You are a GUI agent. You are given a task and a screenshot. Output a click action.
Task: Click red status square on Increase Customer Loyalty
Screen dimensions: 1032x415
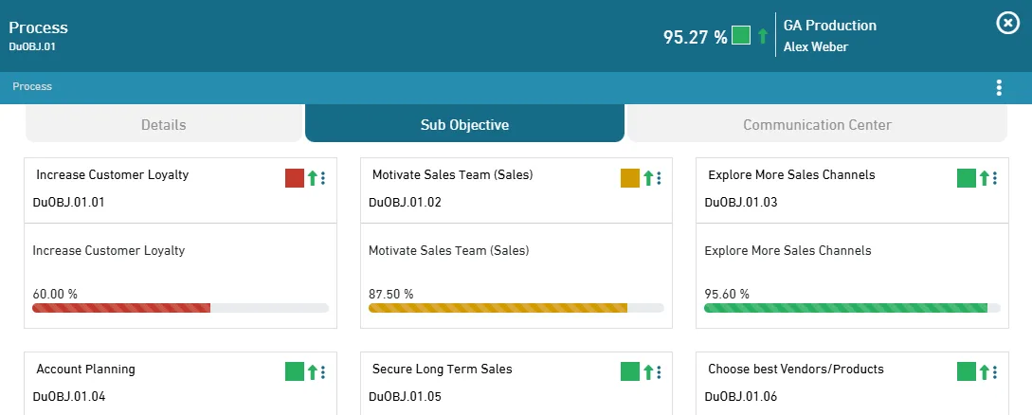click(295, 178)
